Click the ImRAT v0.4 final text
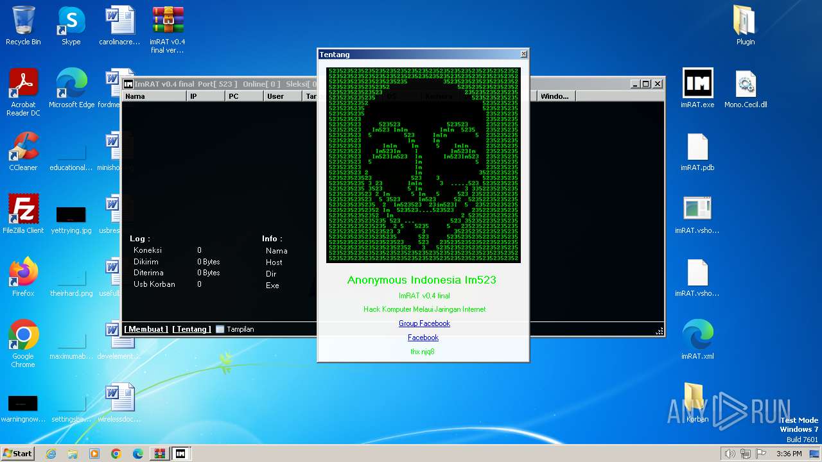 point(424,296)
